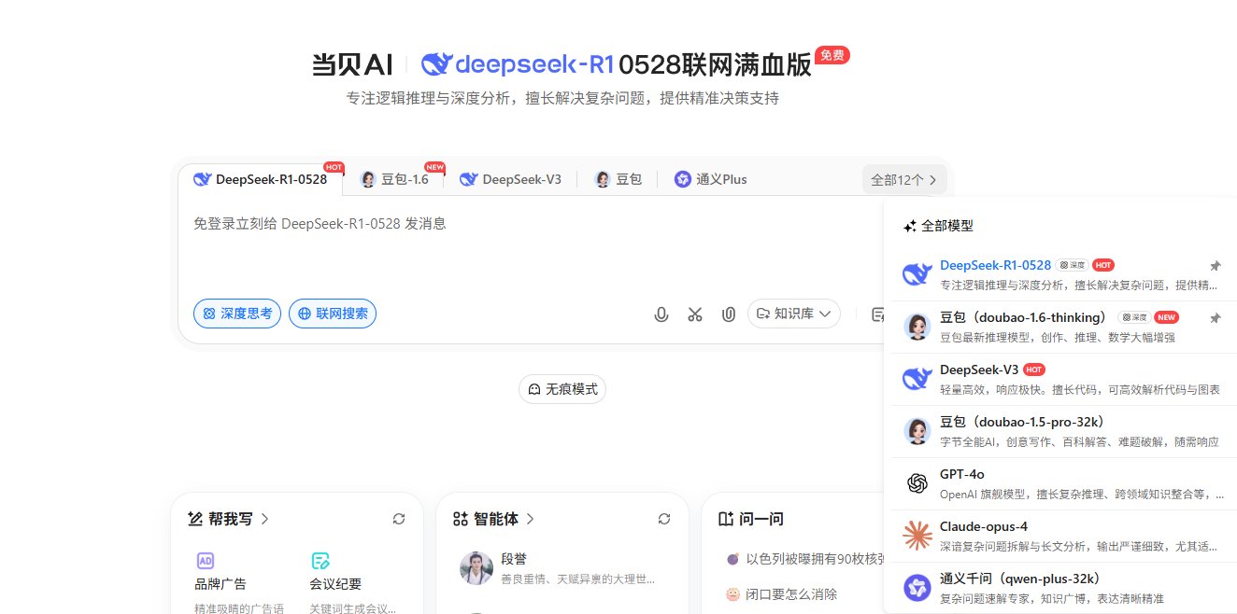Screen dimensions: 1237x614
Task: Click the DeepSeek-R1-0528 whale icon in list
Action: tap(917, 274)
